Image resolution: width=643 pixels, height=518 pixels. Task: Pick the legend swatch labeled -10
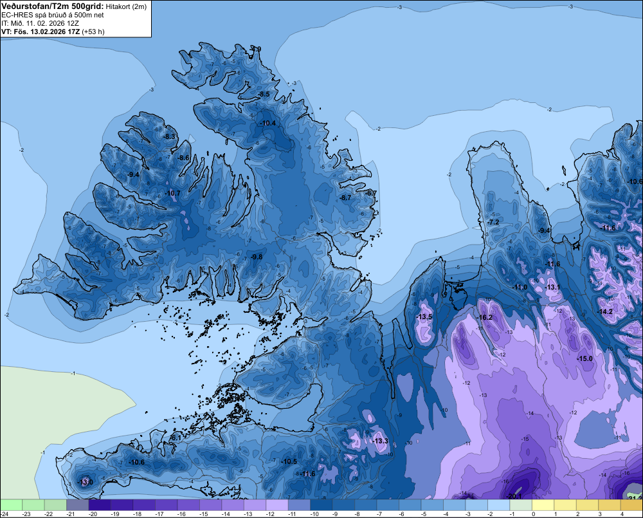coord(321,504)
